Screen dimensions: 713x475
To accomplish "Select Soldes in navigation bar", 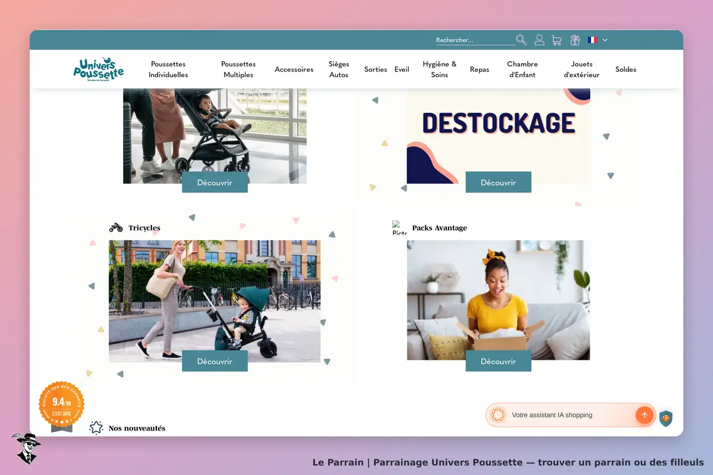I will click(x=626, y=69).
